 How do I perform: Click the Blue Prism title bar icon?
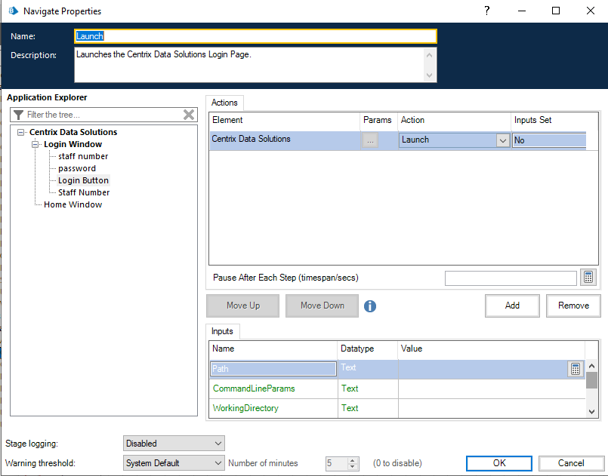9,11
